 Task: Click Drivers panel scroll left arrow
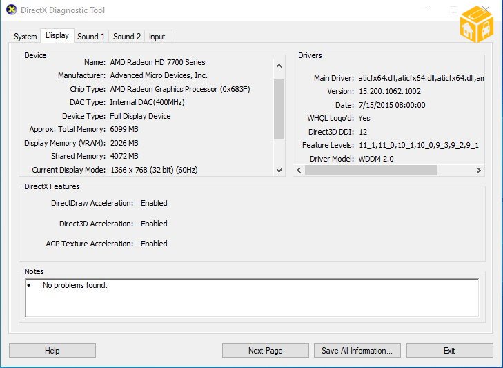point(299,171)
